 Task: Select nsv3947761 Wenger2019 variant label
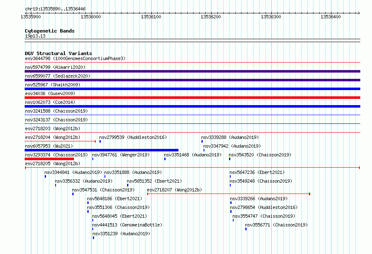[121, 155]
